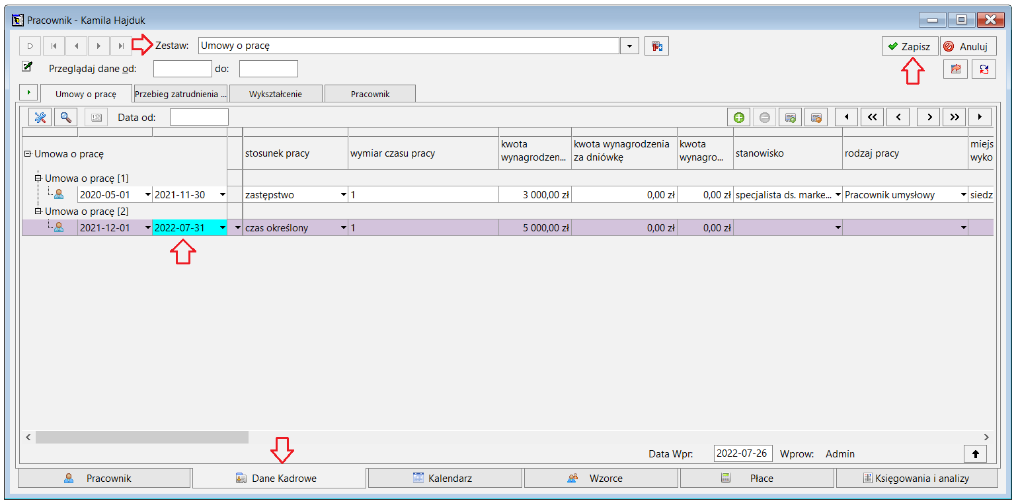This screenshot has width=1018, height=503.
Task: Click the refresh icon below Anuluj
Action: point(984,69)
